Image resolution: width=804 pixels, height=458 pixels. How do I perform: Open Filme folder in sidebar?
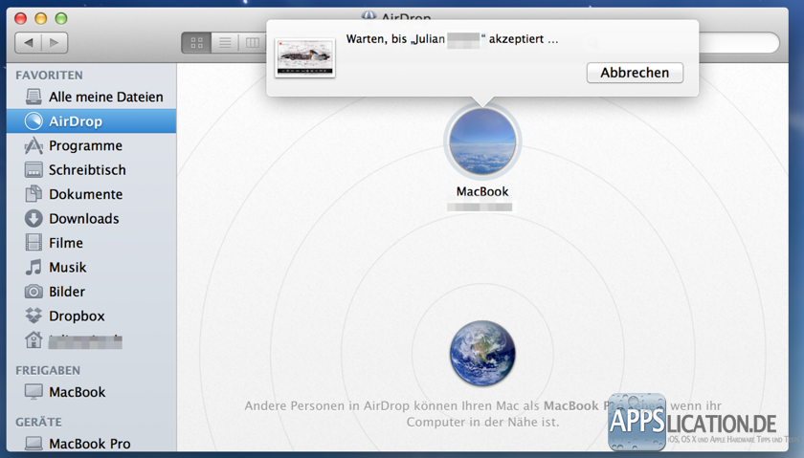(92, 243)
